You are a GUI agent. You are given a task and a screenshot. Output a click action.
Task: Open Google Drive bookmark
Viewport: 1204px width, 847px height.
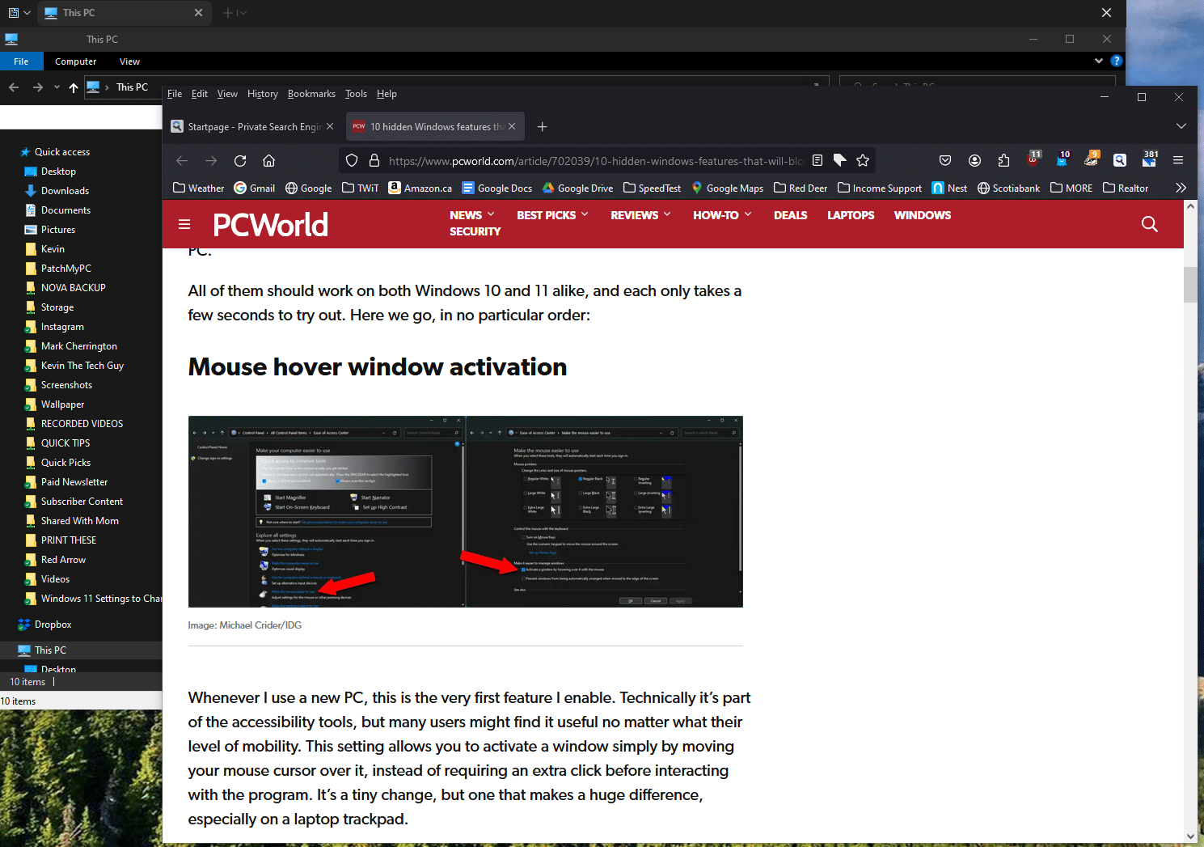(x=577, y=188)
